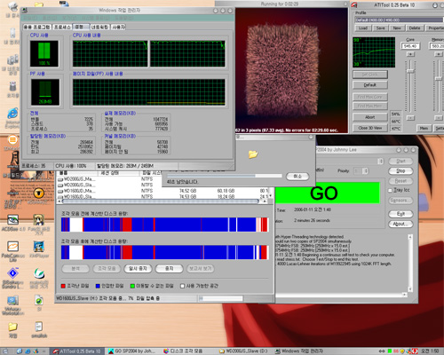The height and width of the screenshot is (355, 444).
Task: Launch KMPlayer from the desktop
Action: (39, 247)
